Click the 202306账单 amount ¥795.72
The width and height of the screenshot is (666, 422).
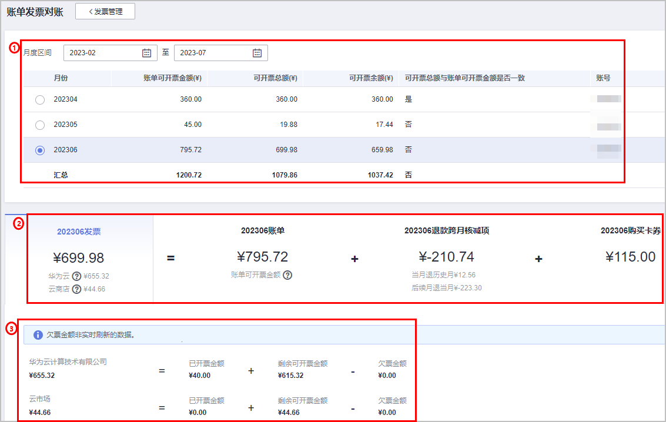(262, 257)
